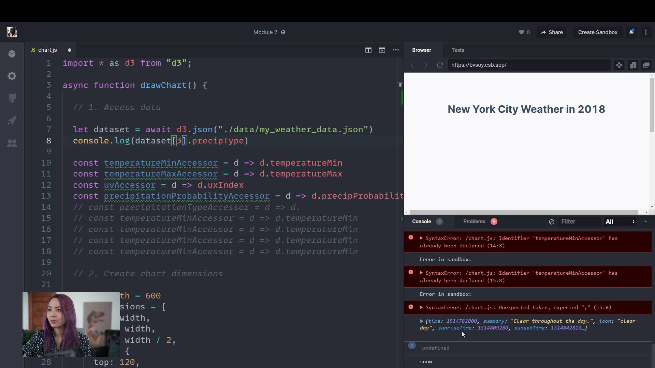Open the sandbox info panel in the sidebar

[x=12, y=54]
